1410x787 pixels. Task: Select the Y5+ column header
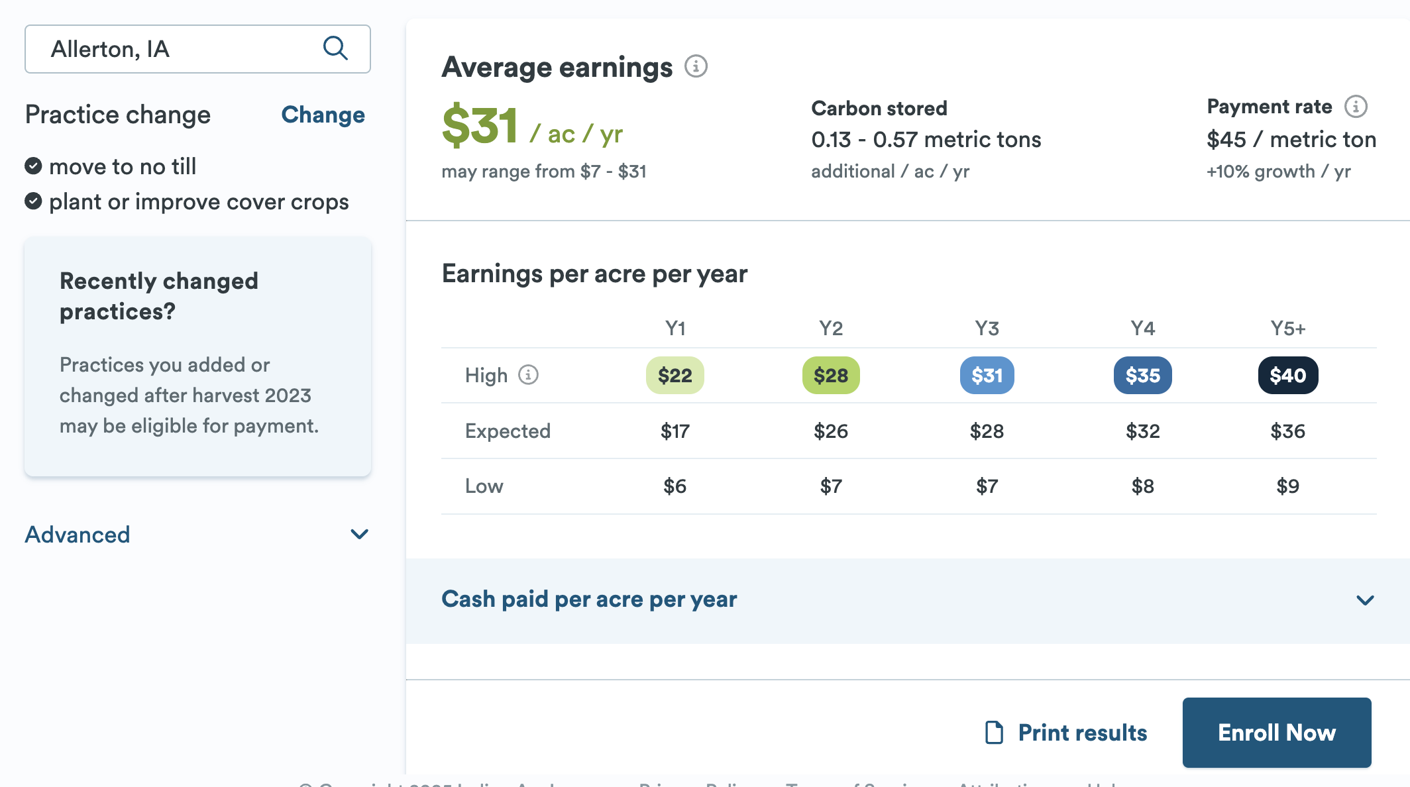point(1287,327)
